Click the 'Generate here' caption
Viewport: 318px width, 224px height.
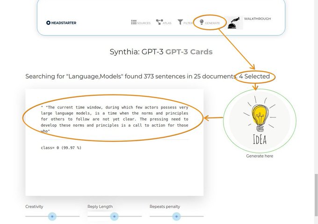(260, 156)
